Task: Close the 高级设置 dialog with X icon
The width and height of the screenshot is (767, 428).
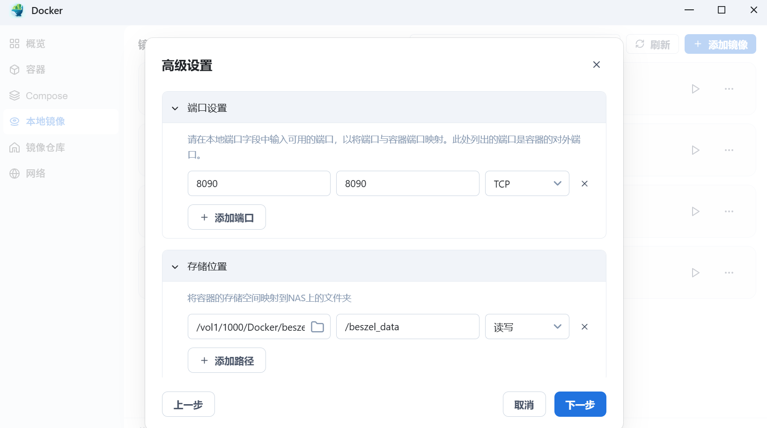Action: pyautogui.click(x=596, y=65)
